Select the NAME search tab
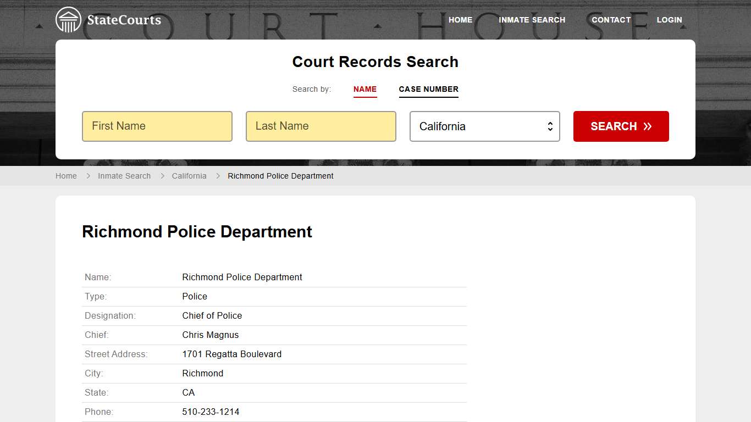Screen dimensions: 751x422 pyautogui.click(x=365, y=89)
